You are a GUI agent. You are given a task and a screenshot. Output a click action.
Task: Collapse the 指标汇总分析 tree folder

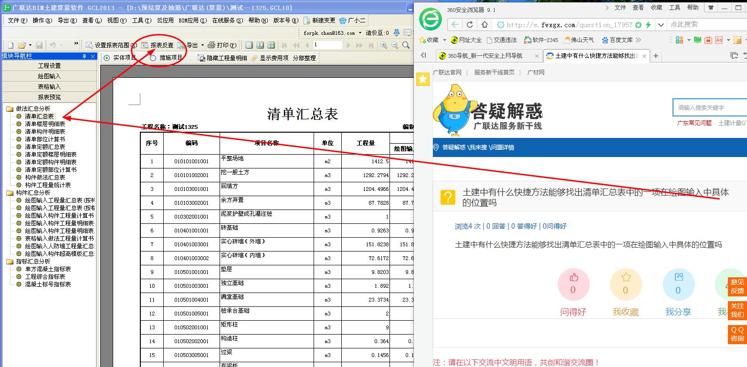click(10, 262)
